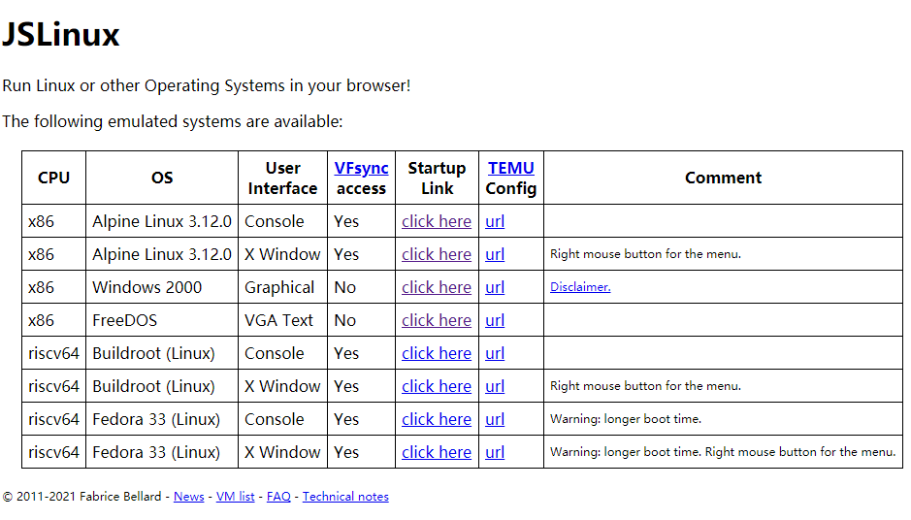The height and width of the screenshot is (520, 911).
Task: Click 'click here' for Alpine Linux Console row
Action: 437,221
